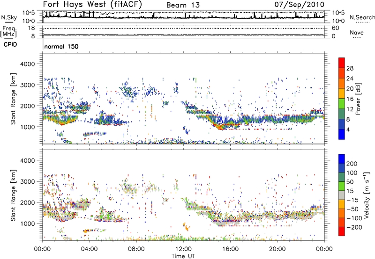Click the '1000' tick on the velocity panel
375x259 pixels.
(27, 223)
